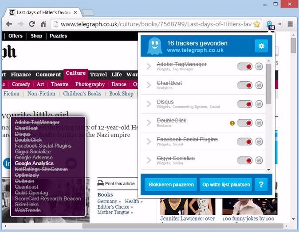Screen dimensions: 299x232
Task: Click the printer icon beside Print this article
Action: click(x=101, y=183)
